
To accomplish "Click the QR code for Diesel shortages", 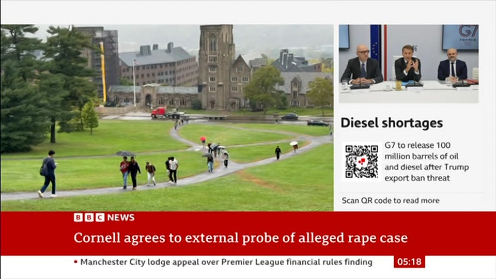I will pos(362,161).
